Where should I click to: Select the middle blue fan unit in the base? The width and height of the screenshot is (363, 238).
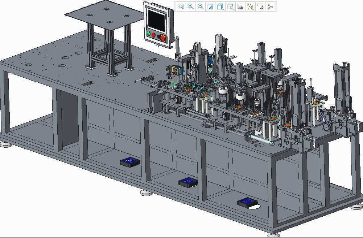pos(188,182)
